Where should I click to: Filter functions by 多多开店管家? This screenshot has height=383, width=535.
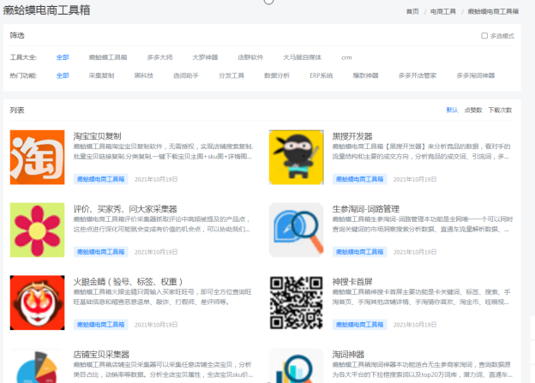coord(418,75)
